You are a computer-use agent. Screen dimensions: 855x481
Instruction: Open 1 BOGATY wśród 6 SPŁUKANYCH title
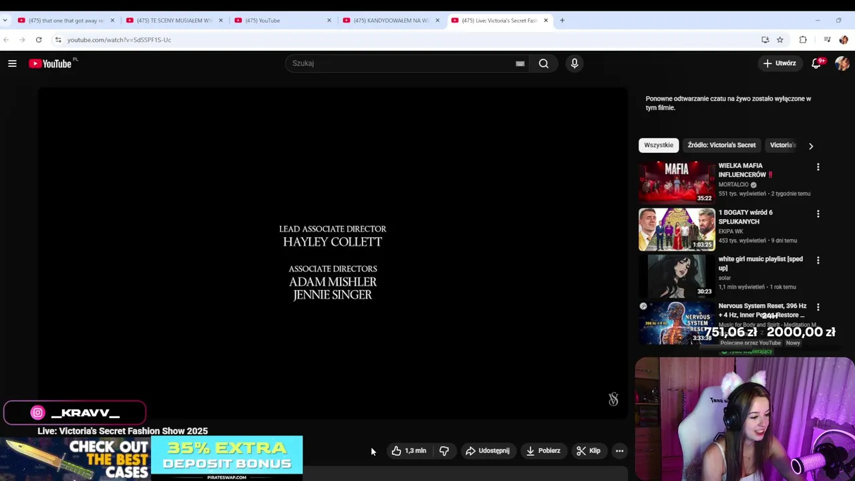pyautogui.click(x=745, y=217)
